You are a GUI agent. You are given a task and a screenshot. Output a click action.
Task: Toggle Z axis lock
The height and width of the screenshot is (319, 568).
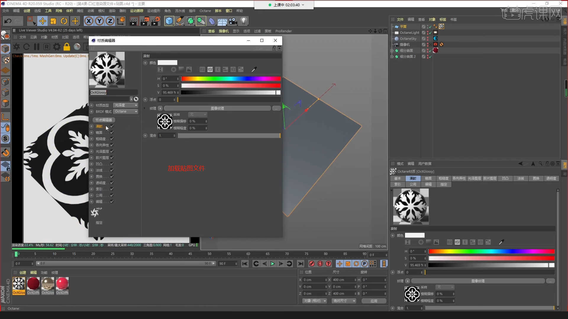pyautogui.click(x=110, y=21)
